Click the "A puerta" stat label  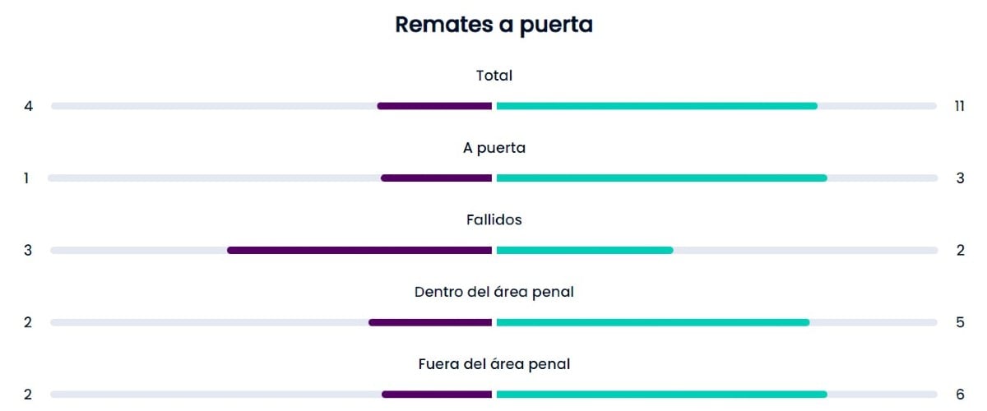(493, 148)
